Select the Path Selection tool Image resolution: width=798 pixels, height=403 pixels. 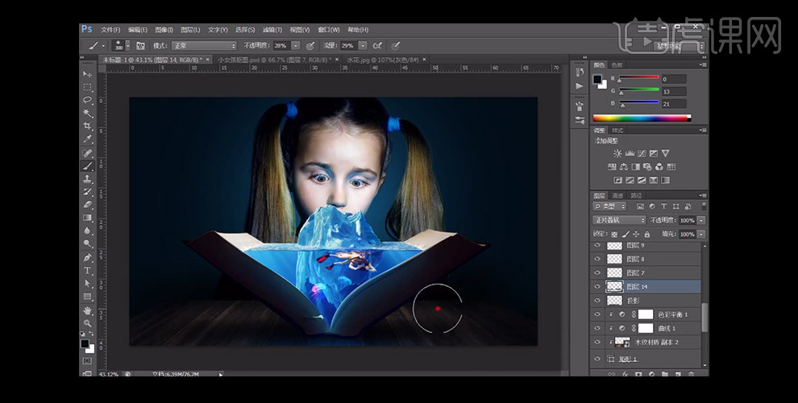(88, 284)
